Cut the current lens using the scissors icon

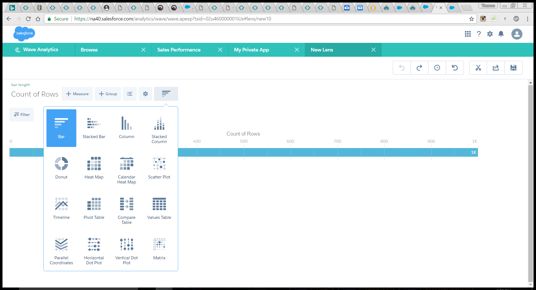click(478, 68)
